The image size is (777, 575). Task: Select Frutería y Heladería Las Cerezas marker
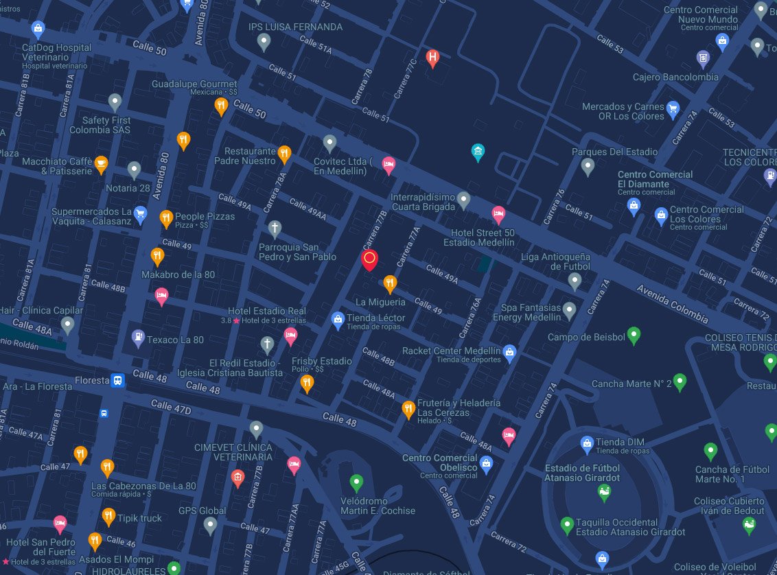click(408, 410)
